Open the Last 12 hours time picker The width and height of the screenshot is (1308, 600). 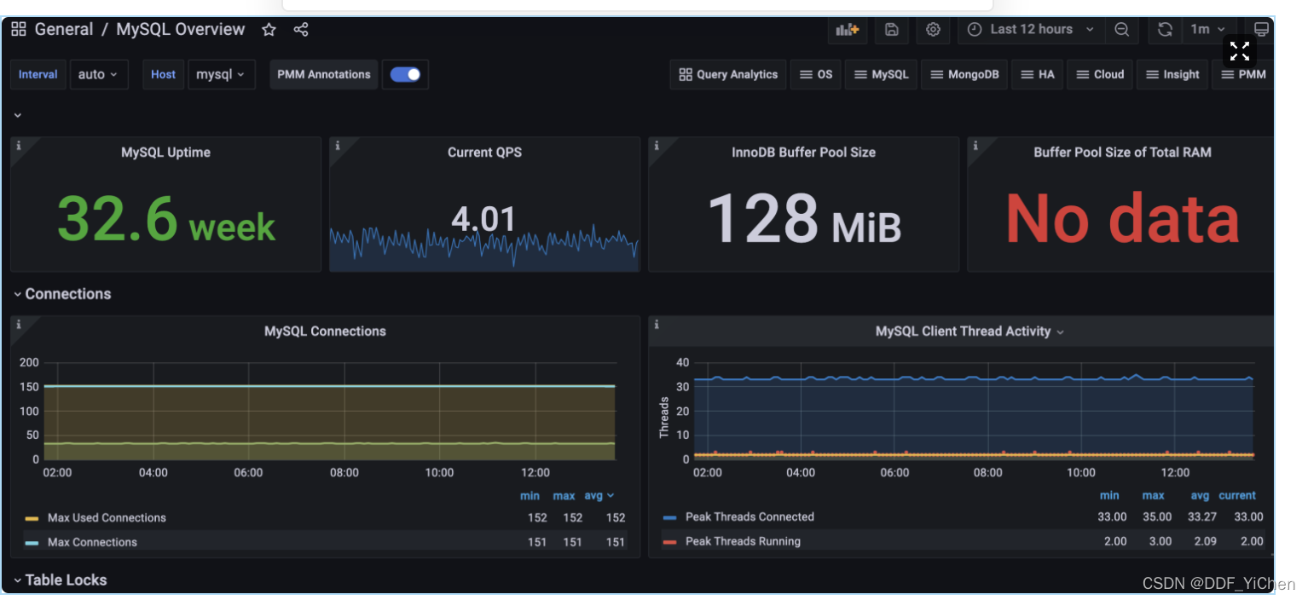[1032, 30]
